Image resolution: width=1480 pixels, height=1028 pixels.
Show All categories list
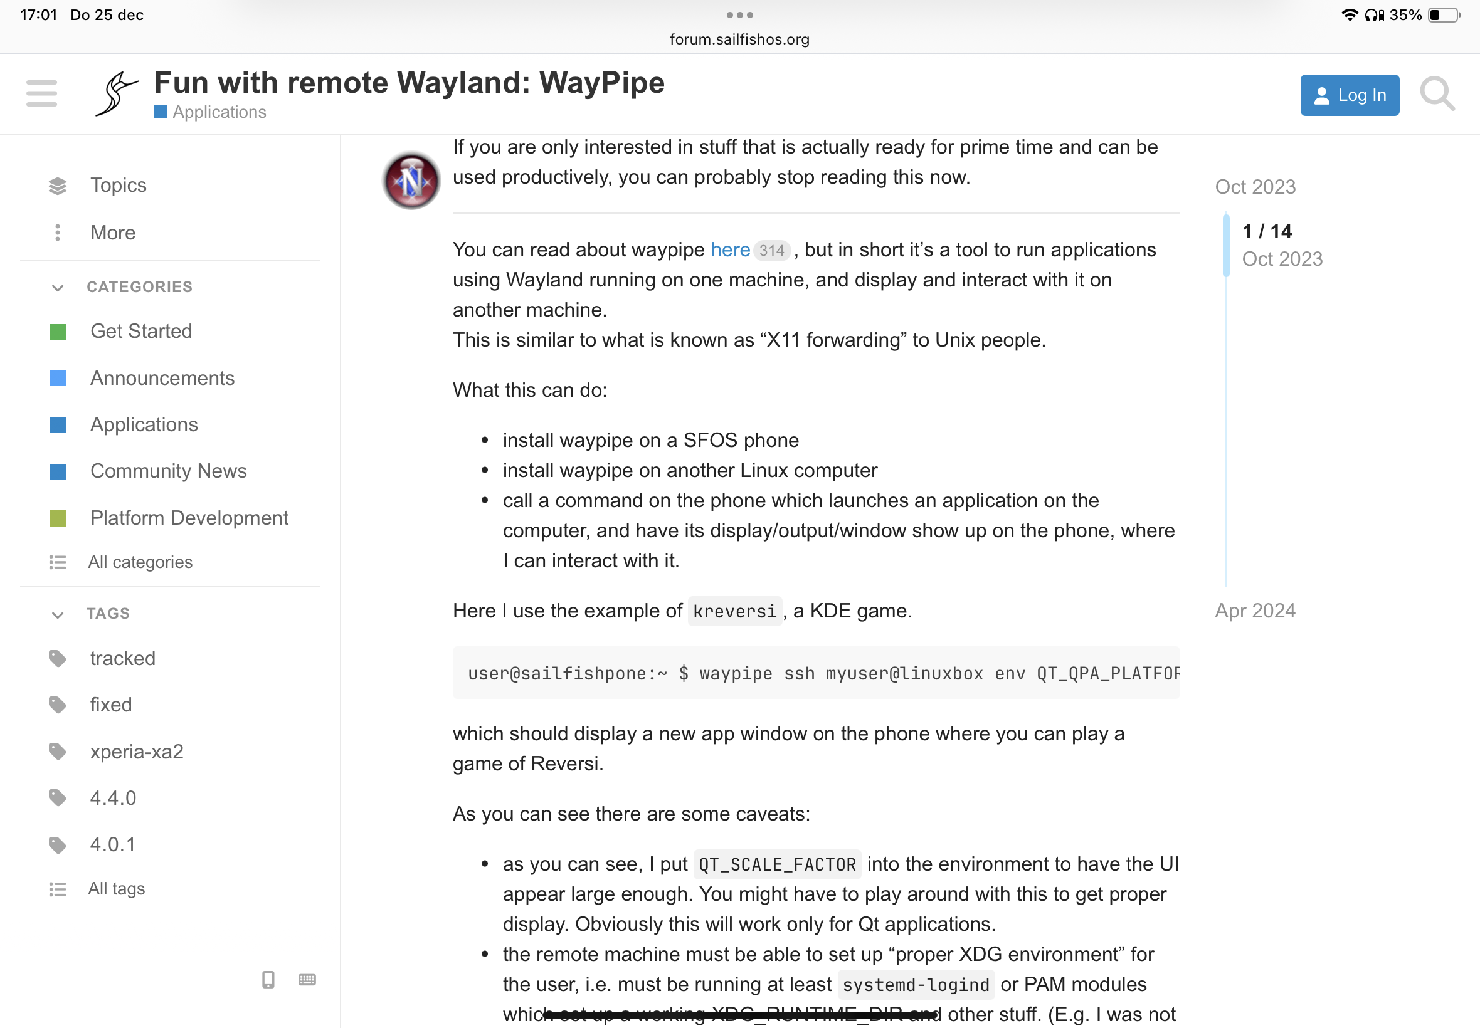pos(140,562)
